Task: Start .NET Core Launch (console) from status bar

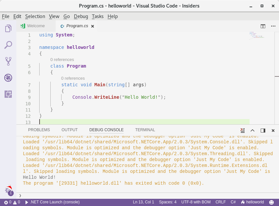Action: (x=52, y=202)
